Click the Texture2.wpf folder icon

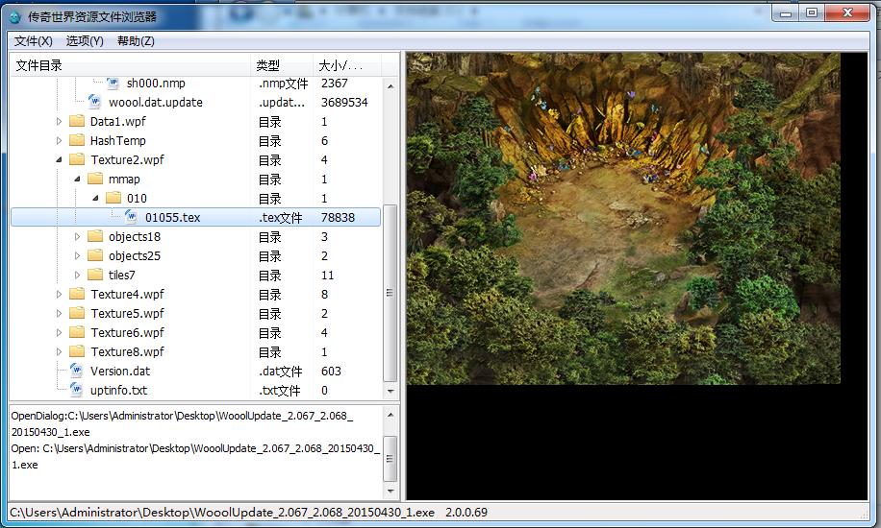[x=76, y=159]
